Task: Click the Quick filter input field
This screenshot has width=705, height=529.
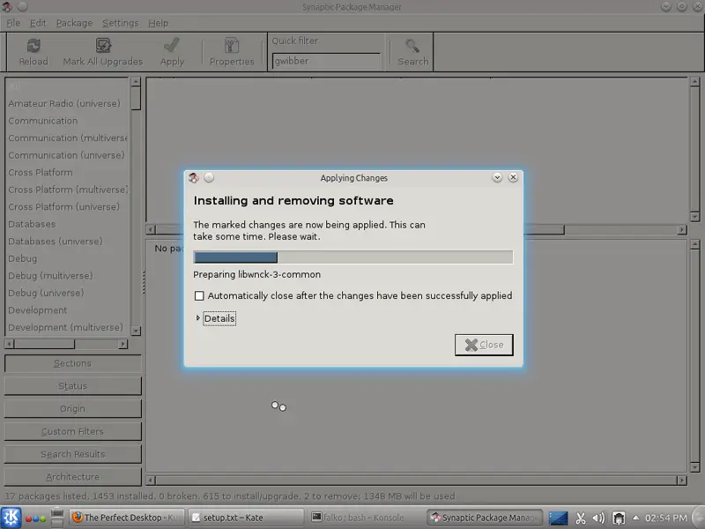Action: [326, 61]
